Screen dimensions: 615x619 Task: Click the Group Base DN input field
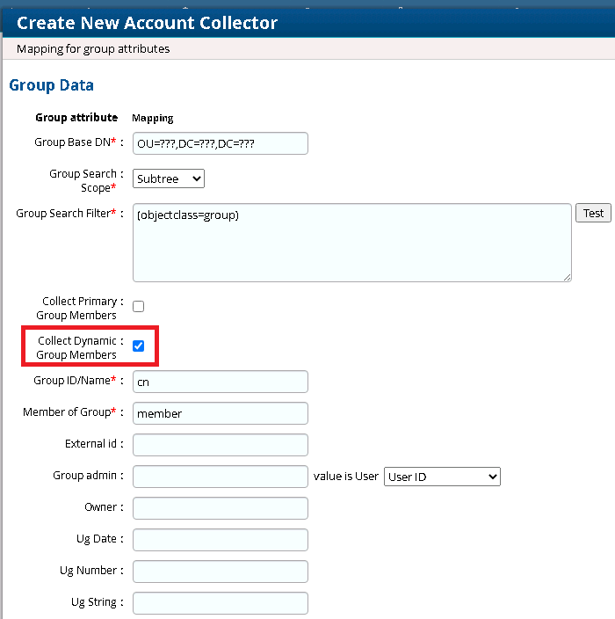(220, 142)
